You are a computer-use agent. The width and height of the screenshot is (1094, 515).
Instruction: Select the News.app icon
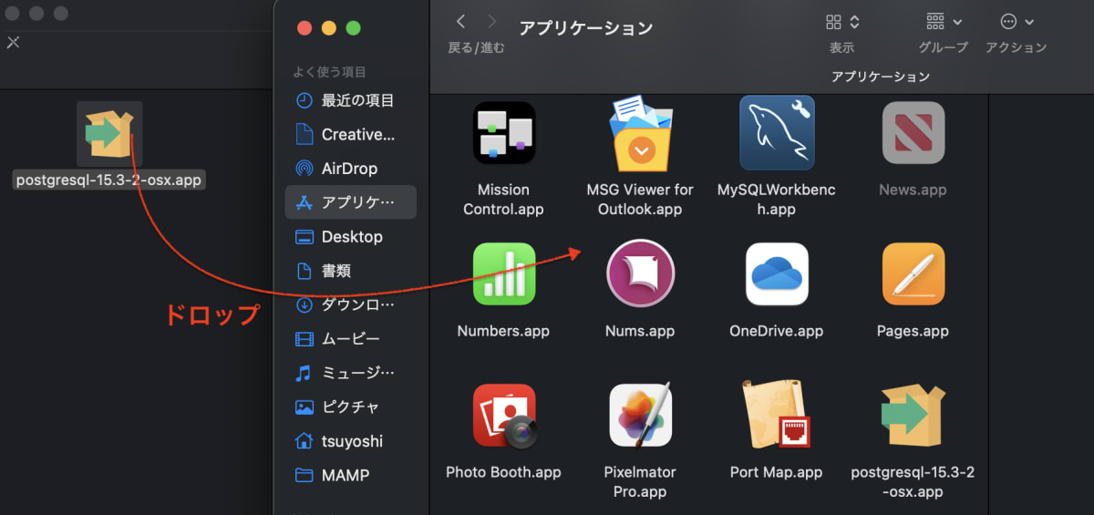coord(913,133)
